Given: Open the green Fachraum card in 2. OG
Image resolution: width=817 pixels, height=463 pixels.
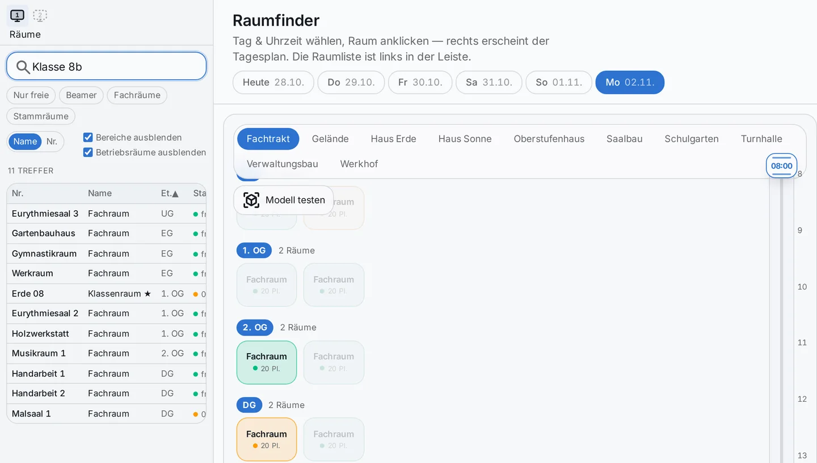Looking at the screenshot, I should 267,363.
